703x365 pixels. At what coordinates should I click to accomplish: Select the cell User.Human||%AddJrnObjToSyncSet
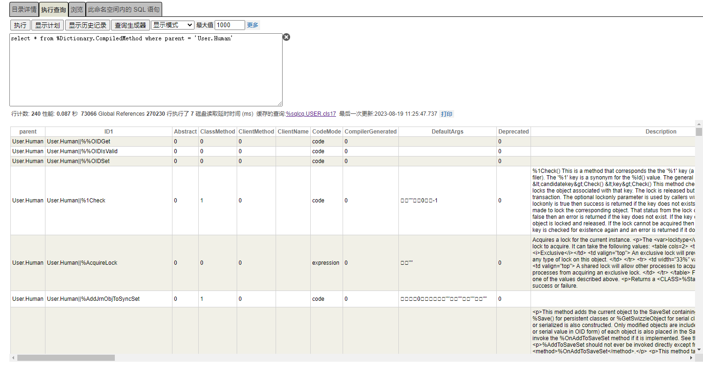(109, 299)
